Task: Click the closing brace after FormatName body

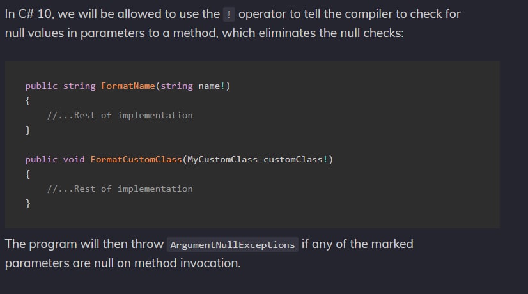Action: tap(27, 130)
